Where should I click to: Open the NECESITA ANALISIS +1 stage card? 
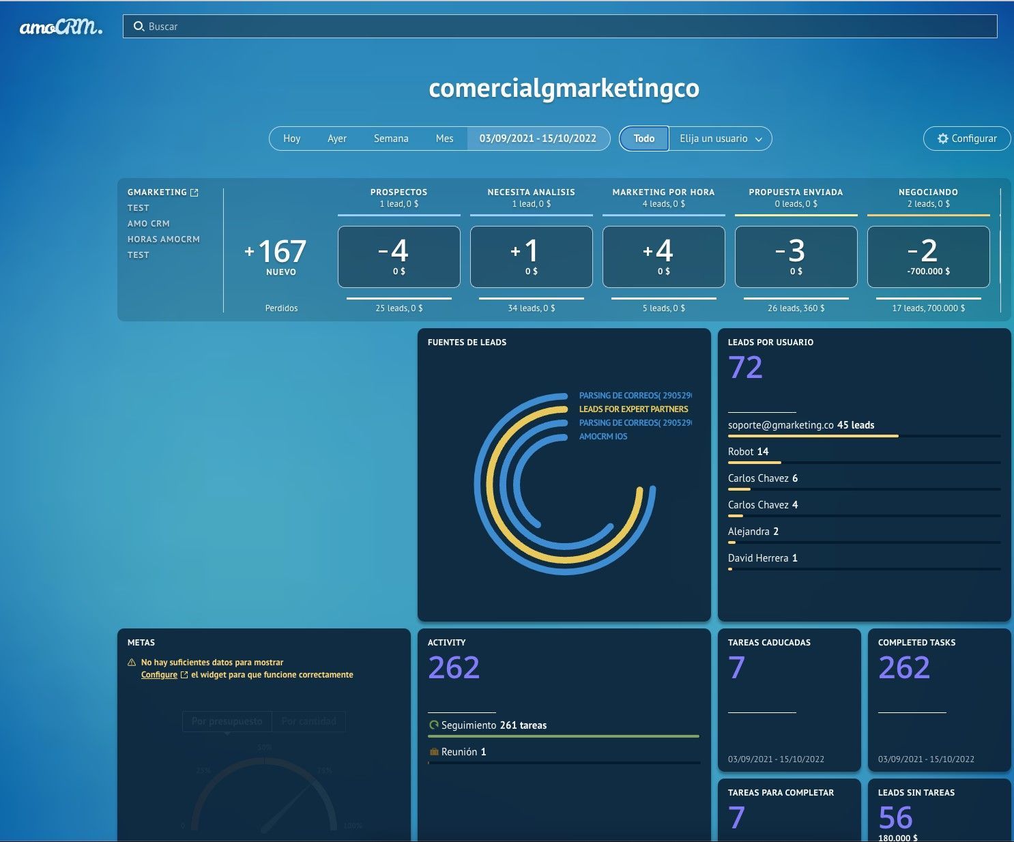[532, 257]
